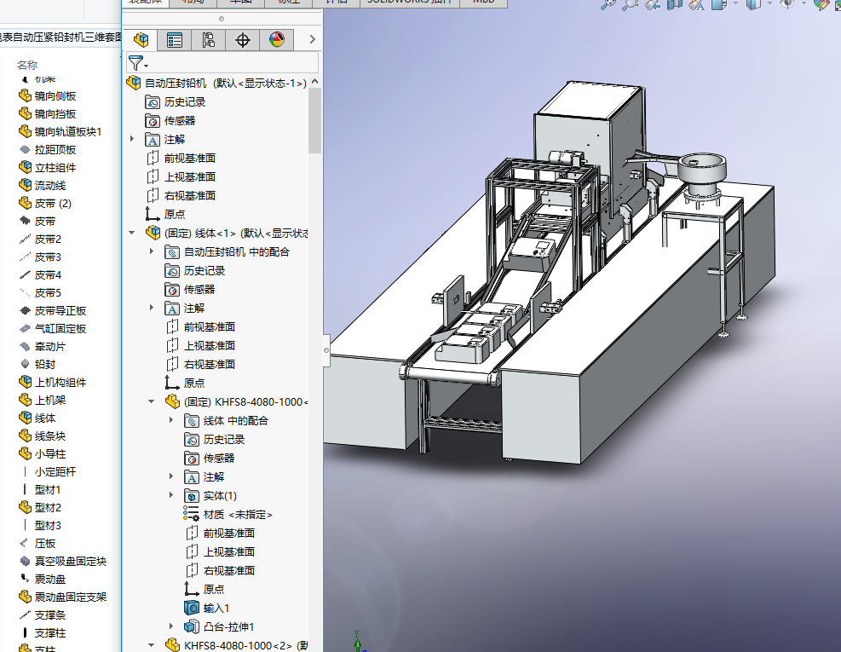Select the 实体(1) solid bodies folder
The height and width of the screenshot is (652, 841).
point(219,495)
